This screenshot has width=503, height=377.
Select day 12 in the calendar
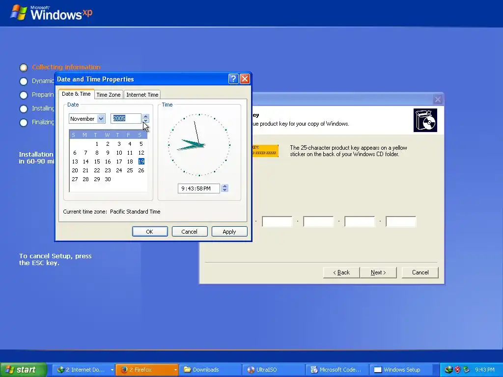click(141, 153)
